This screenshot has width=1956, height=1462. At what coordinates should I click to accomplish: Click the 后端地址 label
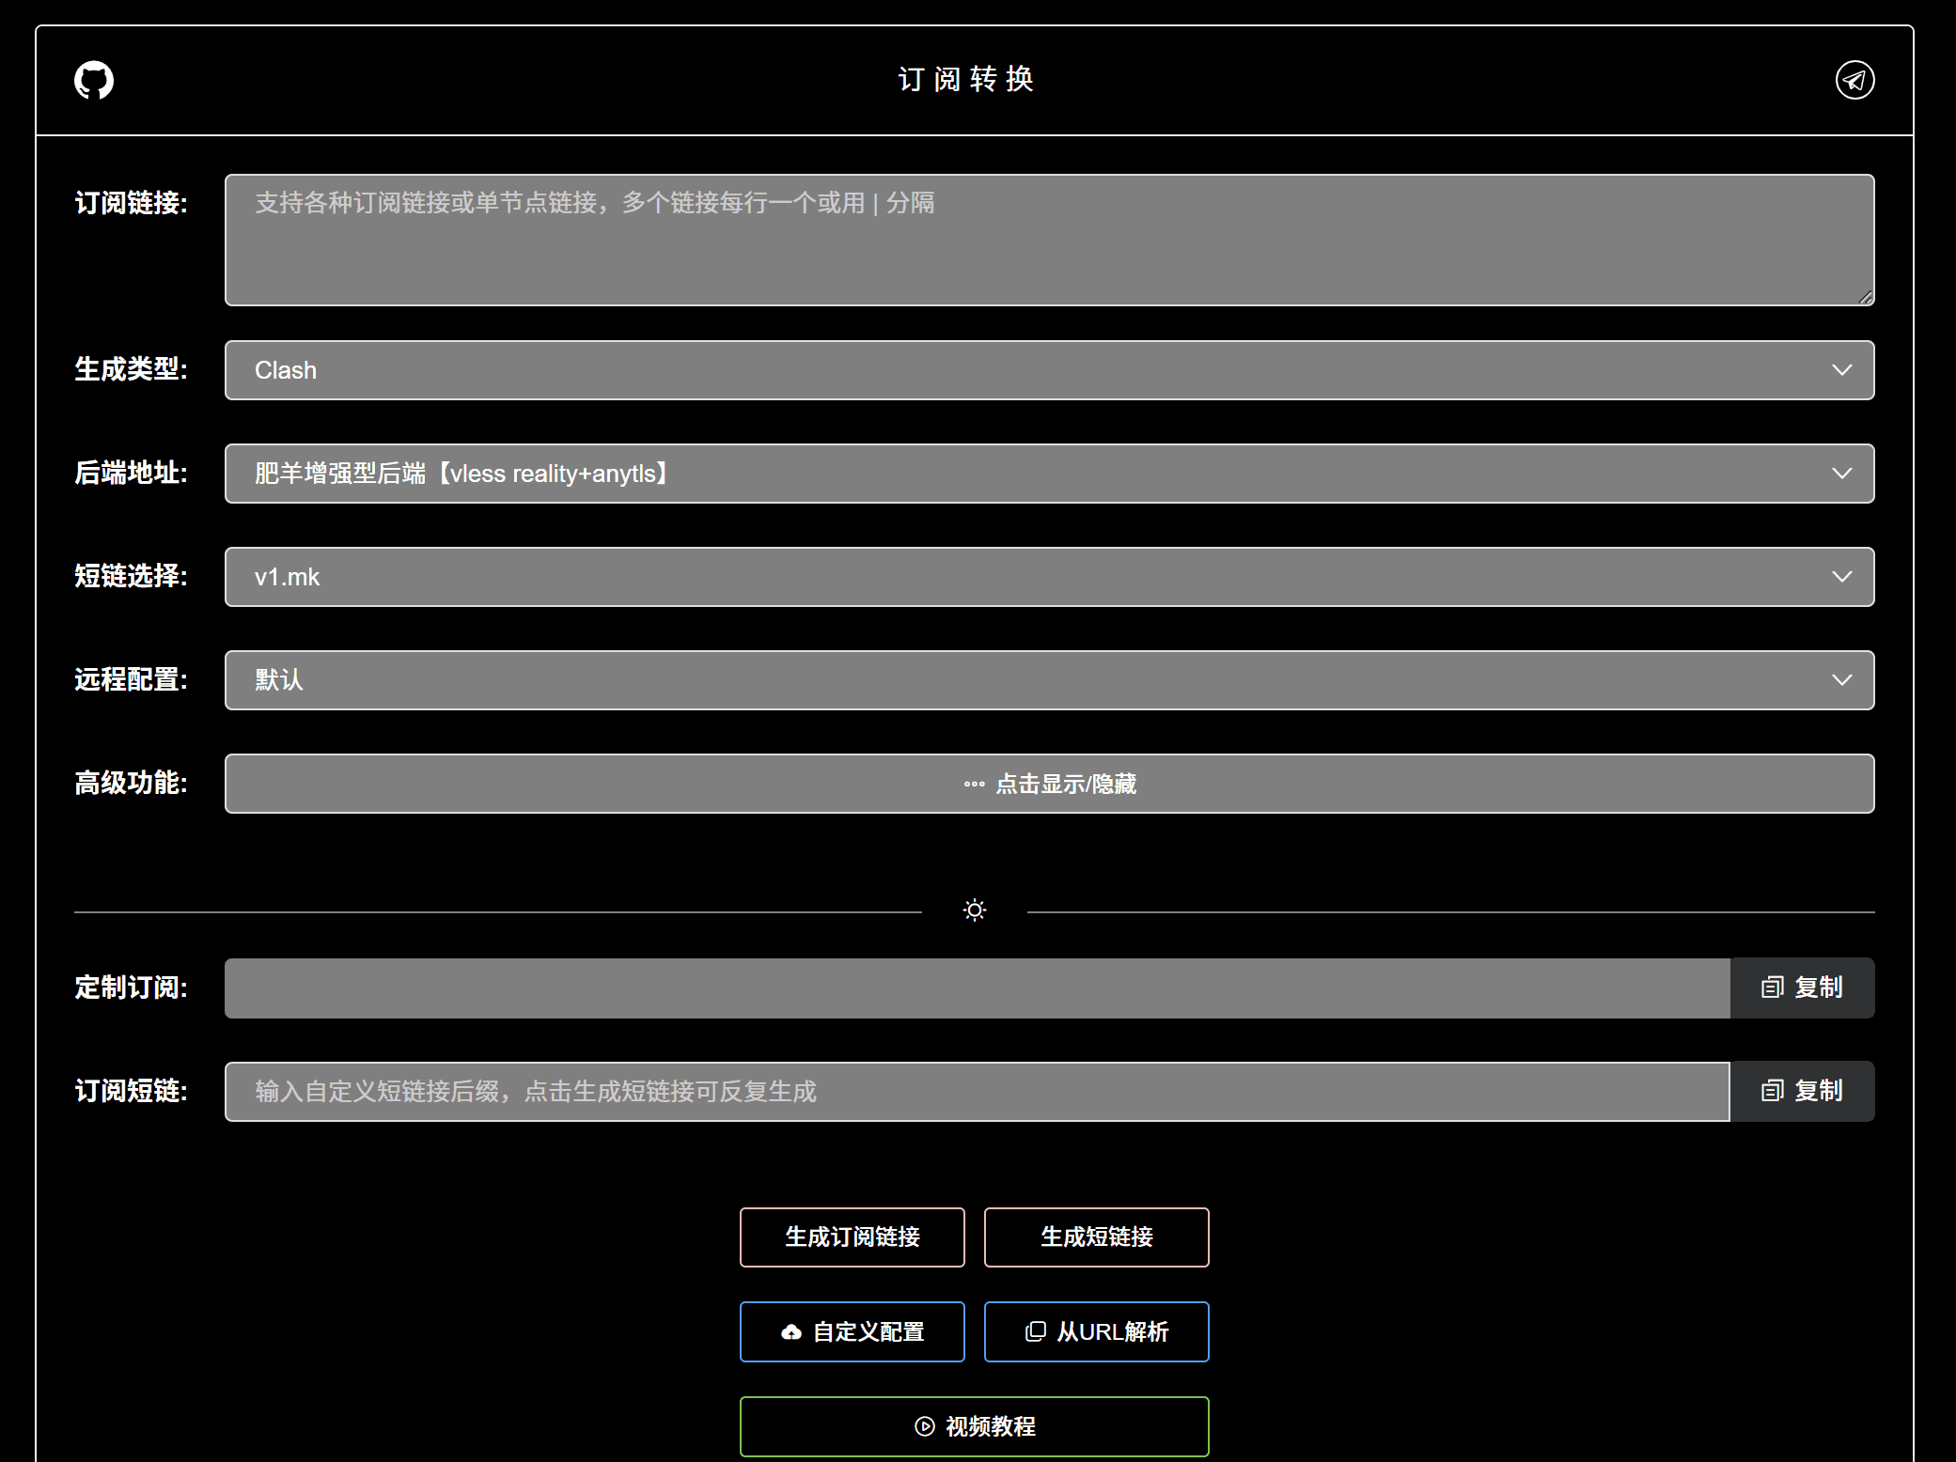click(131, 473)
